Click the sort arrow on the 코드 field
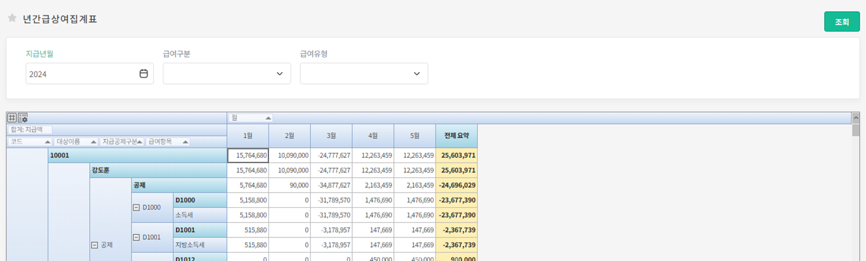The width and height of the screenshot is (866, 261). pos(47,142)
